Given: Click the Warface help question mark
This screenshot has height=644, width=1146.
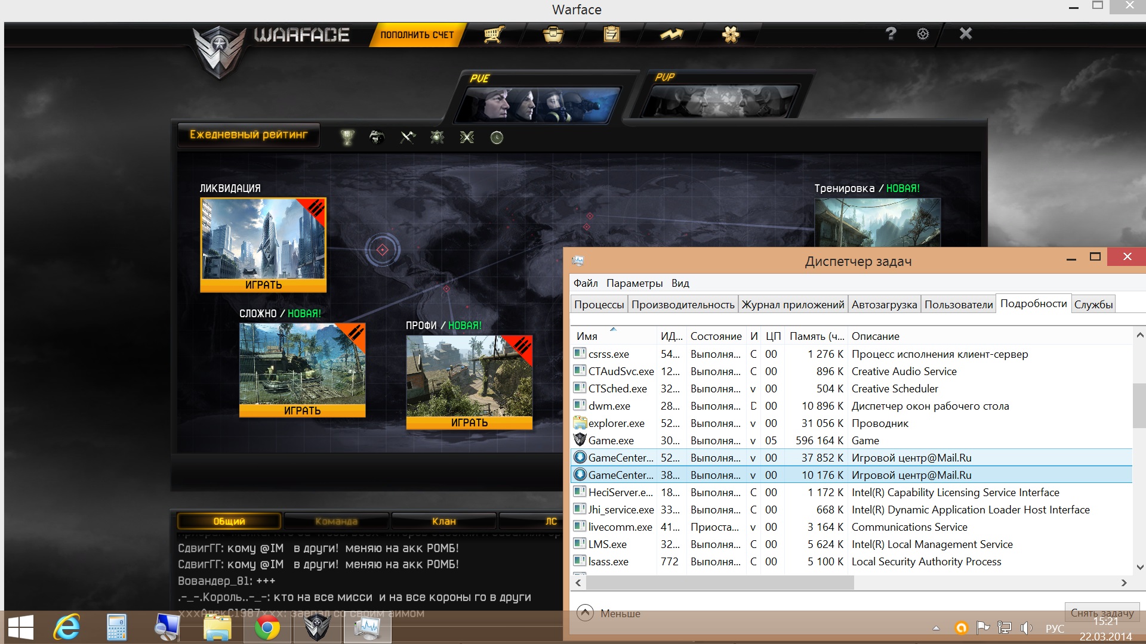Looking at the screenshot, I should [891, 34].
